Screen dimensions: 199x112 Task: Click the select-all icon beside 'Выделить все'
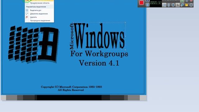27,10
